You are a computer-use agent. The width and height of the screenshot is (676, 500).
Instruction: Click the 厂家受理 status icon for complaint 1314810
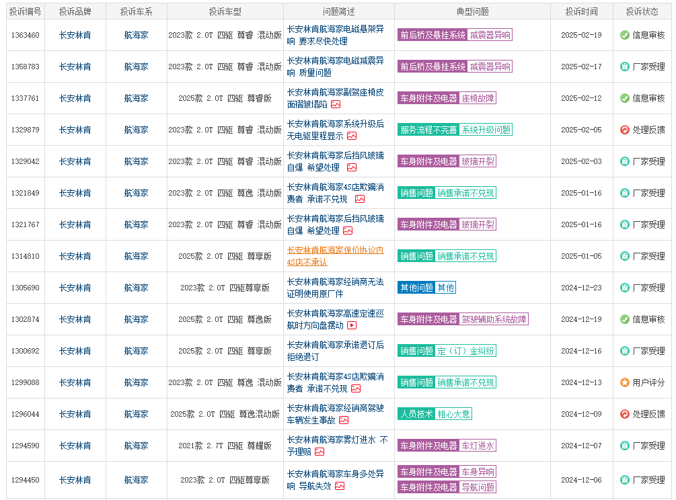pyautogui.click(x=625, y=256)
